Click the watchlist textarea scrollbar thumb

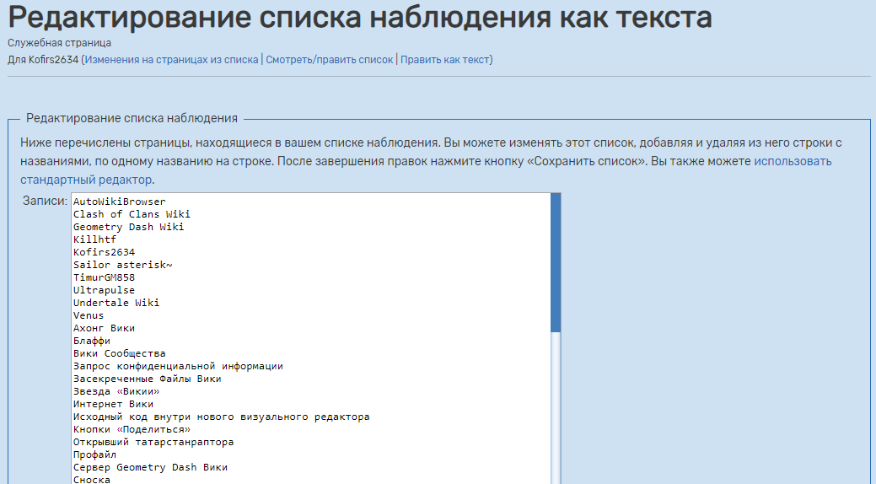[x=556, y=263]
